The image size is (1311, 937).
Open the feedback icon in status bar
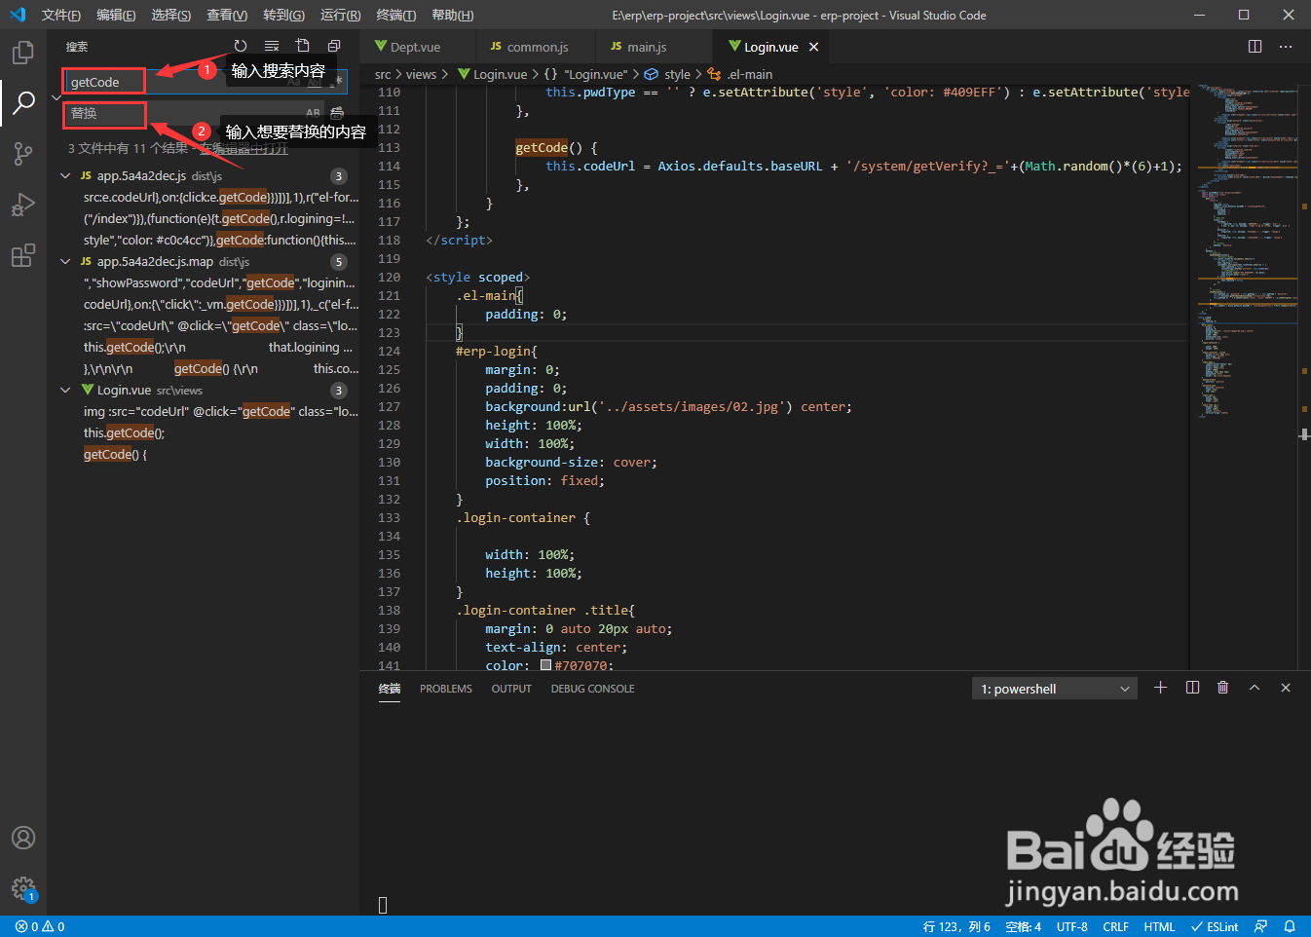(1261, 926)
